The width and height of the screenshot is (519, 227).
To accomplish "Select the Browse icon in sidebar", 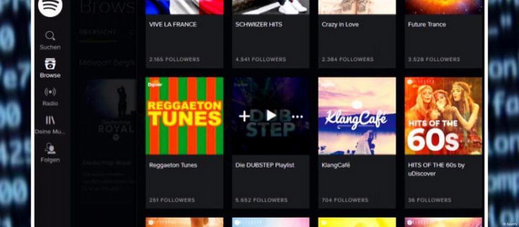I will [x=50, y=64].
